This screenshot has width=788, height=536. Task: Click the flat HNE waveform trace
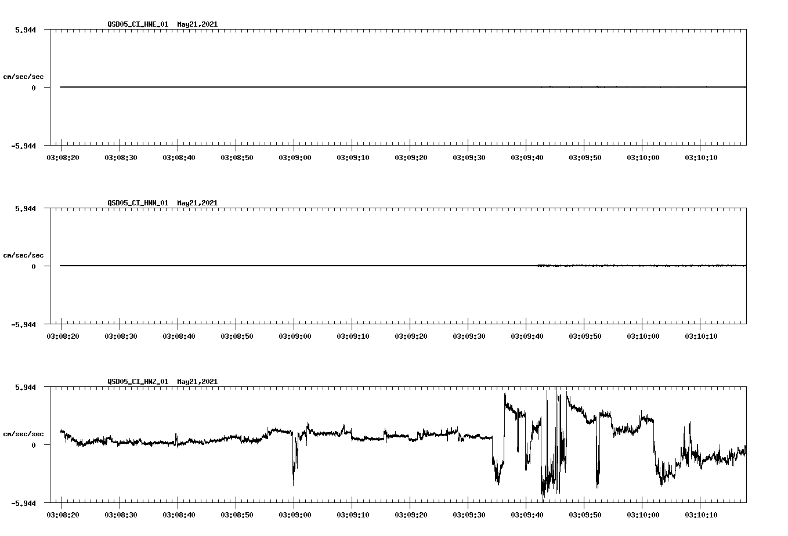point(290,87)
